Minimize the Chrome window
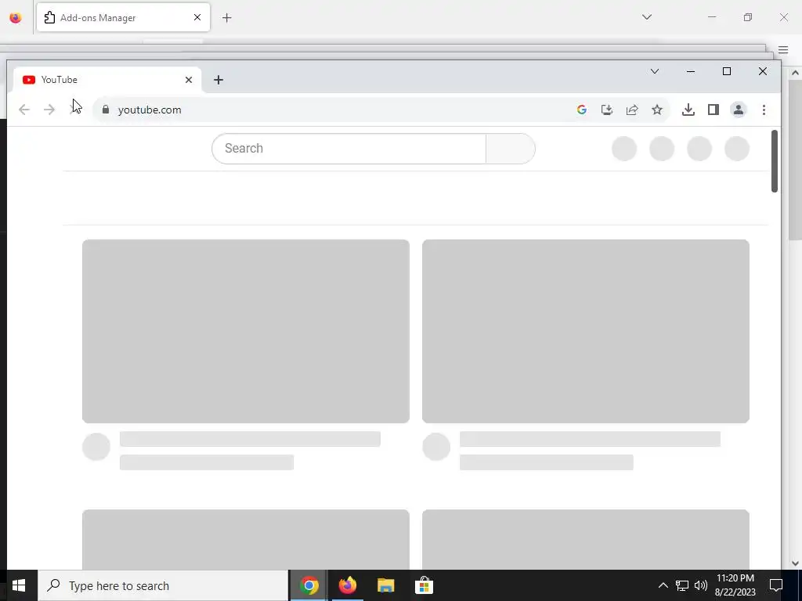Screen dimensions: 802x601 [x=691, y=71]
